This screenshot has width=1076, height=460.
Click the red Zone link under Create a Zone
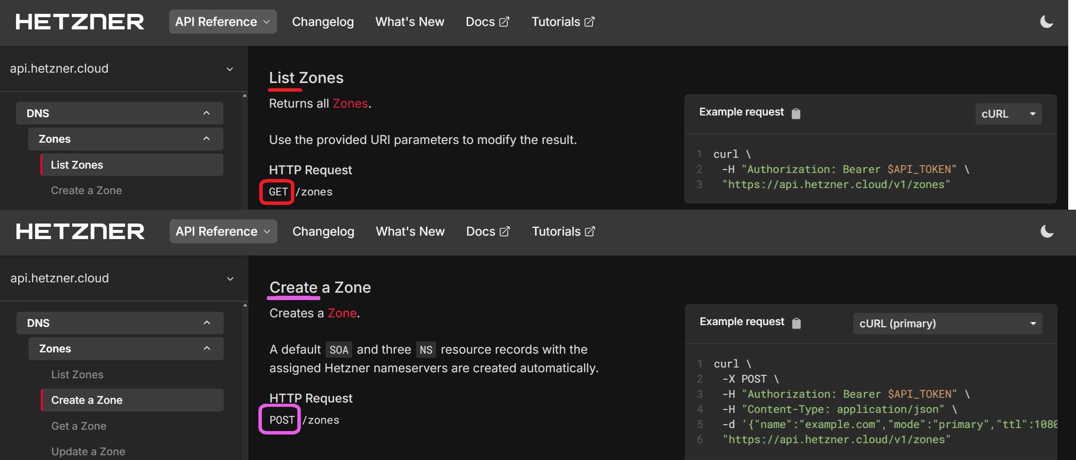click(x=342, y=313)
